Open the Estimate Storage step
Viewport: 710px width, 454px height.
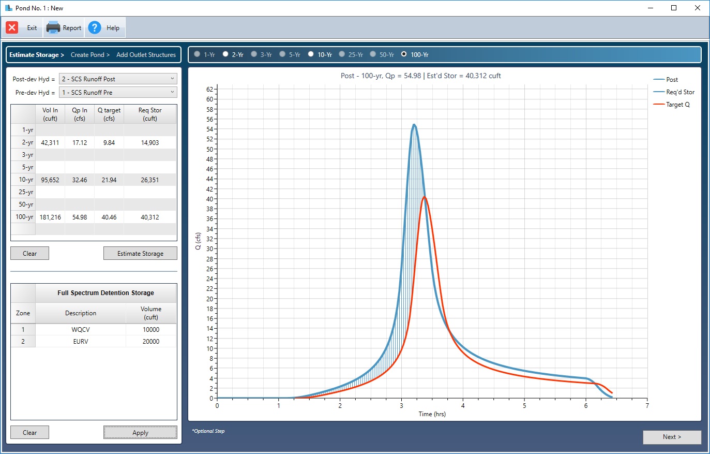pyautogui.click(x=33, y=54)
